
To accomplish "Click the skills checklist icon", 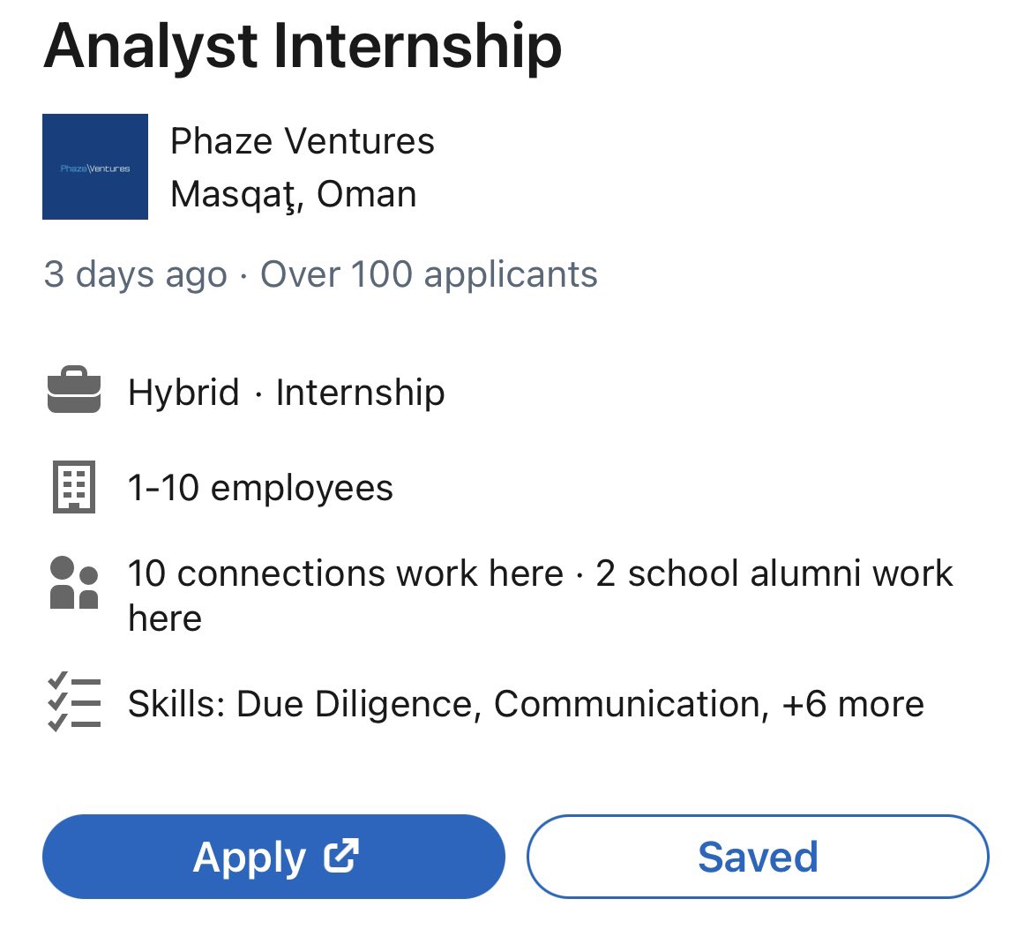I will [x=73, y=703].
